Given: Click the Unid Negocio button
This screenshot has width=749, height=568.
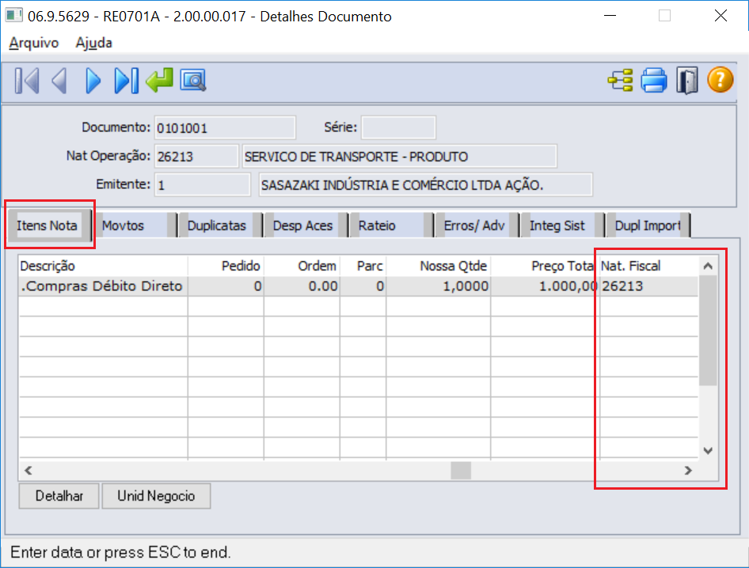Looking at the screenshot, I should [156, 496].
